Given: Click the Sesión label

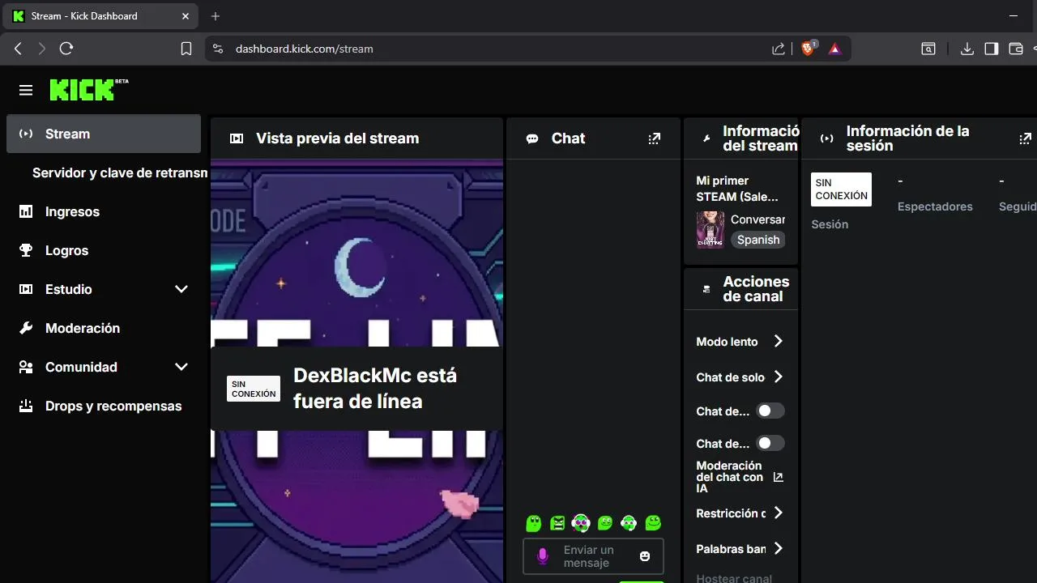Looking at the screenshot, I should (830, 224).
